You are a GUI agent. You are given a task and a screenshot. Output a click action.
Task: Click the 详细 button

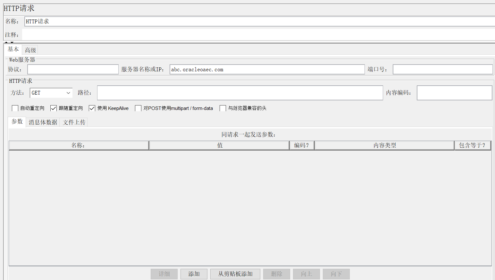(164, 274)
